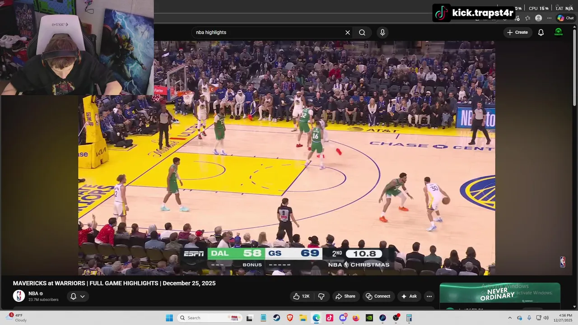Image resolution: width=578 pixels, height=325 pixels.
Task: Click the video title text
Action: pos(114,283)
